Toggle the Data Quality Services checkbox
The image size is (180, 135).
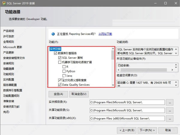[60, 85]
